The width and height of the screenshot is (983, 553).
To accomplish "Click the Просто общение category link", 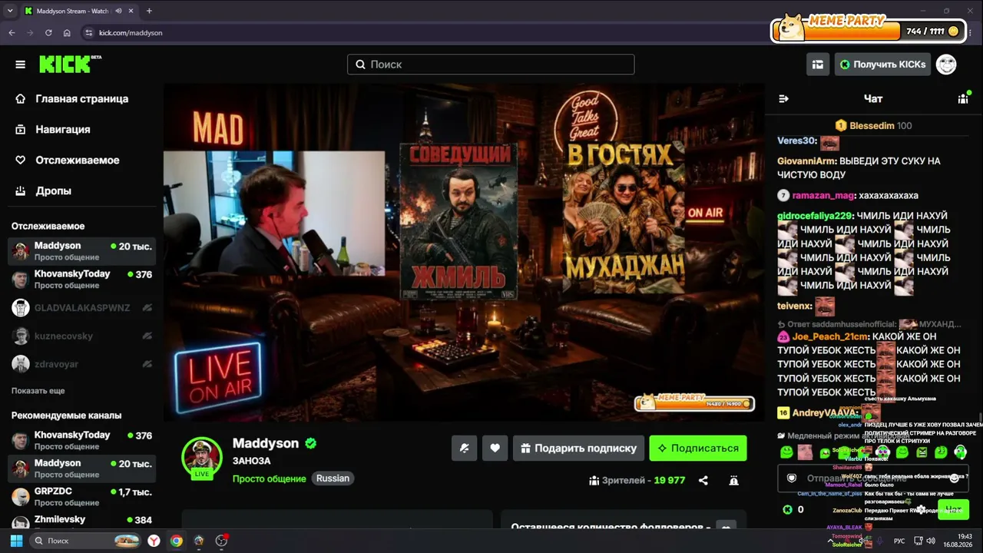I will click(x=269, y=478).
